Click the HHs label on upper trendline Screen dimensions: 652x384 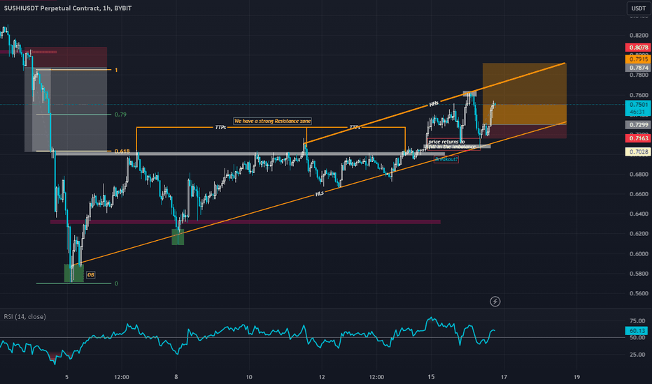point(434,104)
